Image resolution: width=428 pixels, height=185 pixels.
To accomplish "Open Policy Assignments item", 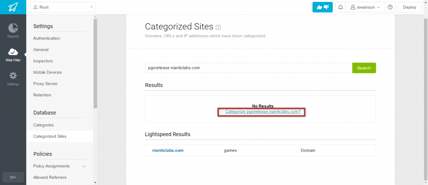I will tap(51, 166).
